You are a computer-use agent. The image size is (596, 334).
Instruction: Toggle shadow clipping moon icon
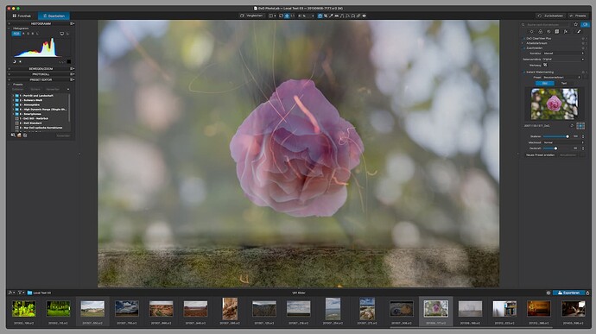click(x=15, y=61)
